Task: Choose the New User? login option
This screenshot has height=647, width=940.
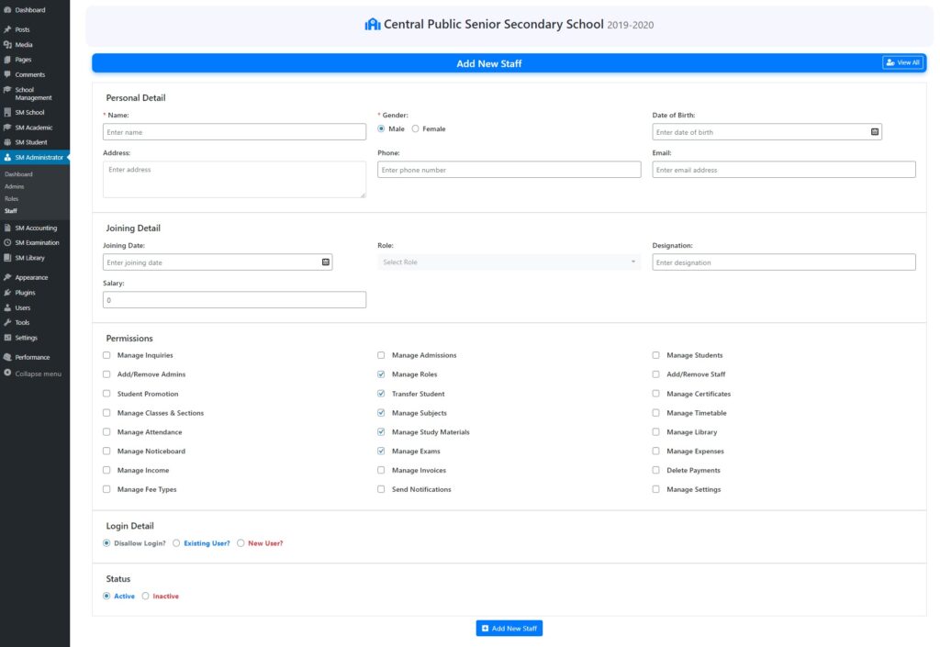Action: 241,543
